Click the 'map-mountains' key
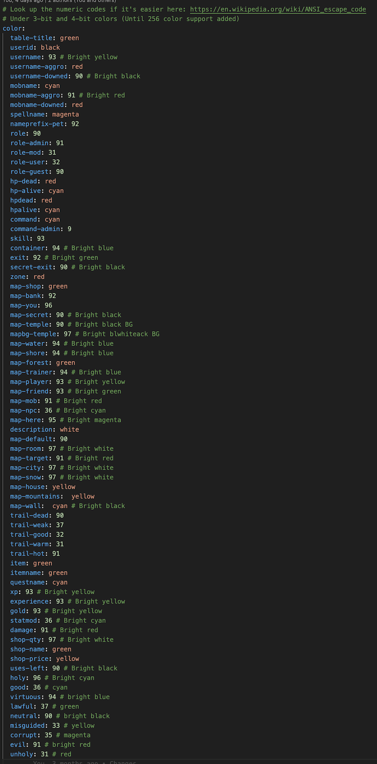Viewport: 377px width, 764px height. pyautogui.click(x=35, y=496)
